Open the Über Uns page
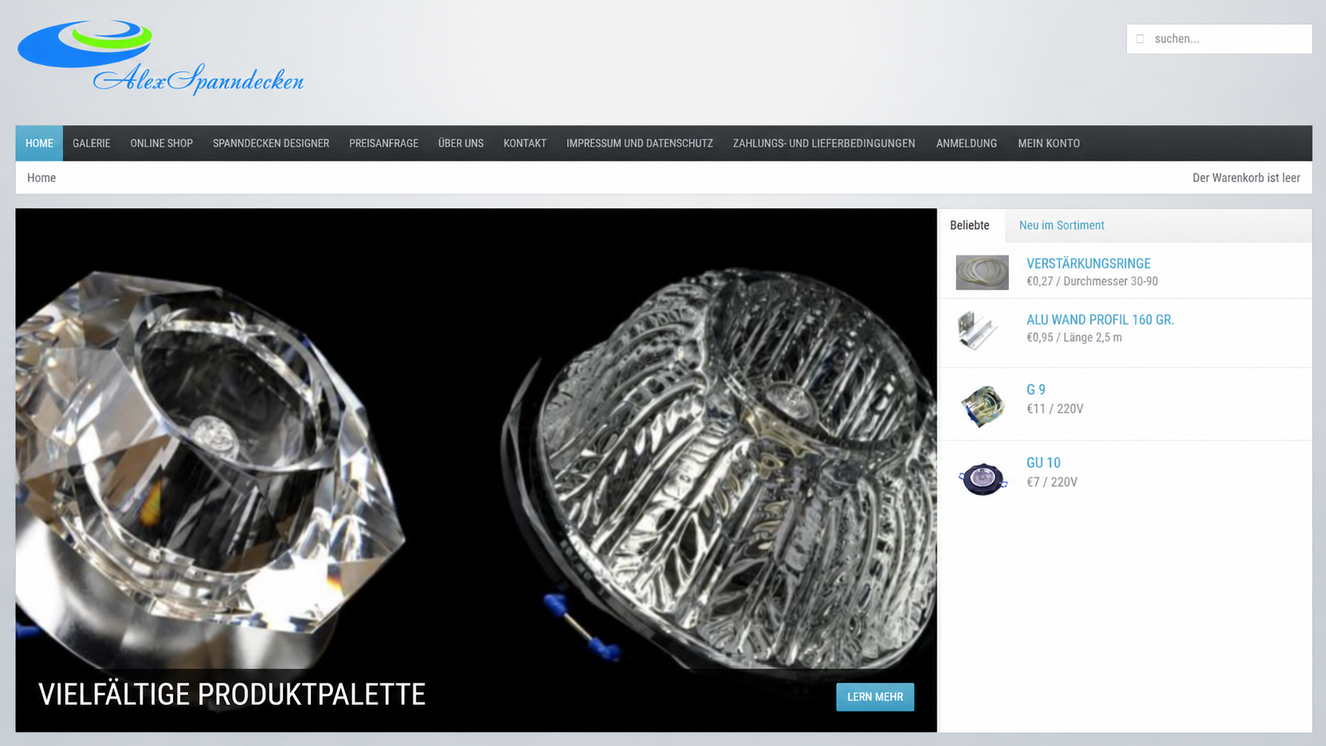The image size is (1326, 746). 461,143
